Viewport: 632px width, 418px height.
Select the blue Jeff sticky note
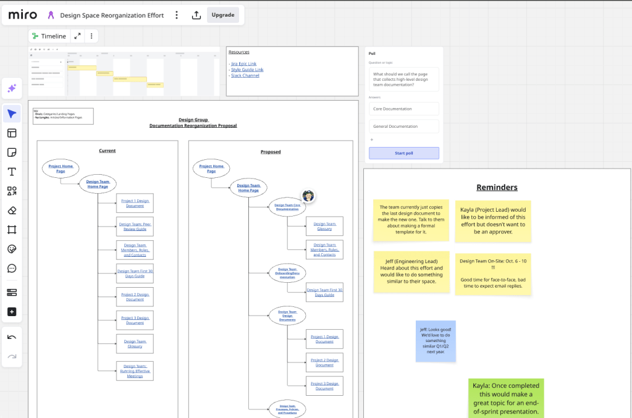click(436, 341)
